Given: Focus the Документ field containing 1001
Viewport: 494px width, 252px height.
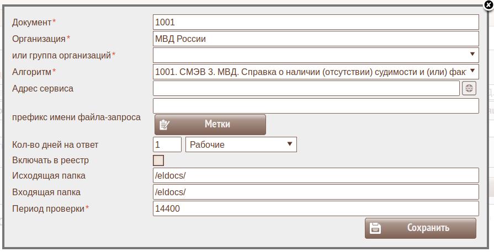Looking at the screenshot, I should [316, 22].
